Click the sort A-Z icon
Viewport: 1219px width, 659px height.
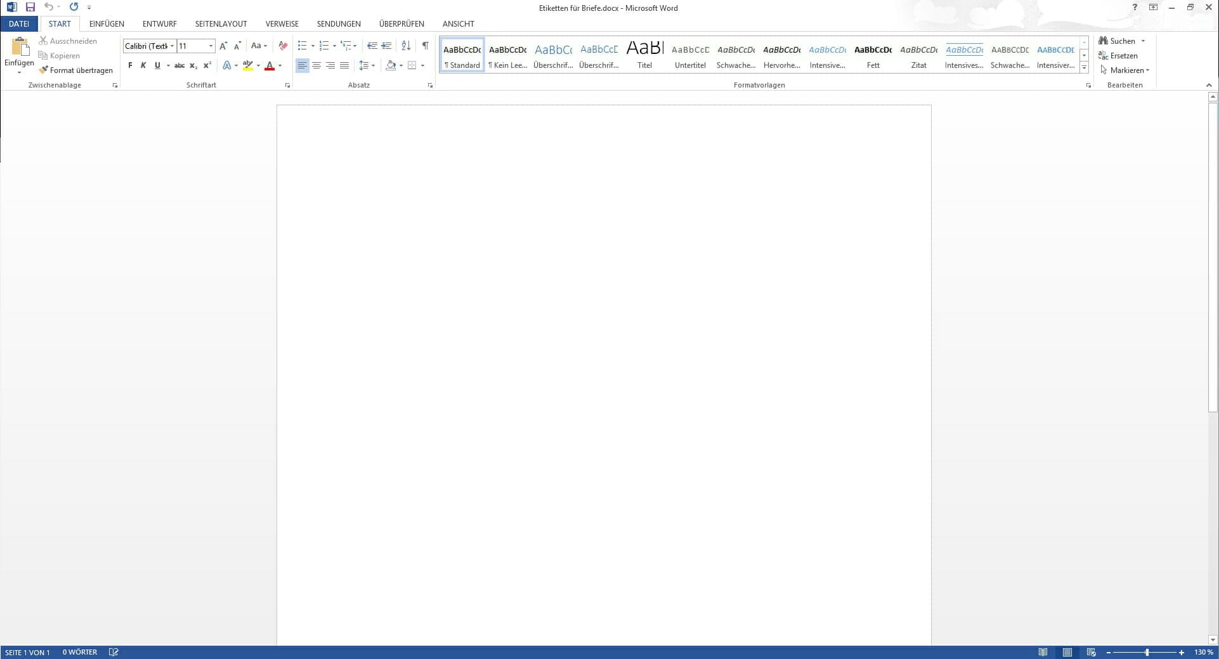(406, 46)
